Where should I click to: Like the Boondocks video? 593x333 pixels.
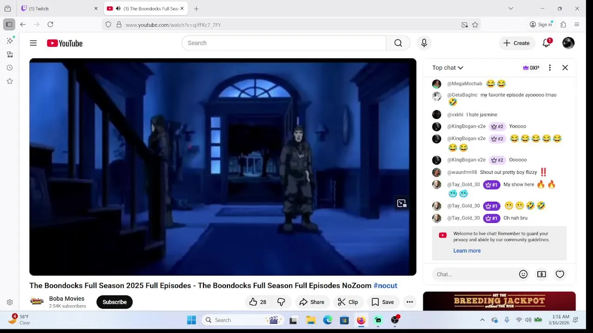[x=258, y=302]
